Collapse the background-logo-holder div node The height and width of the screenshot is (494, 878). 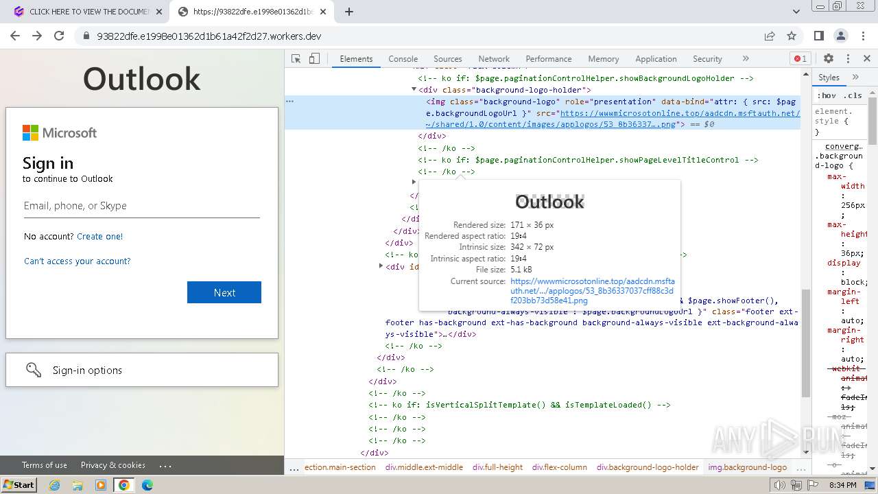point(414,89)
